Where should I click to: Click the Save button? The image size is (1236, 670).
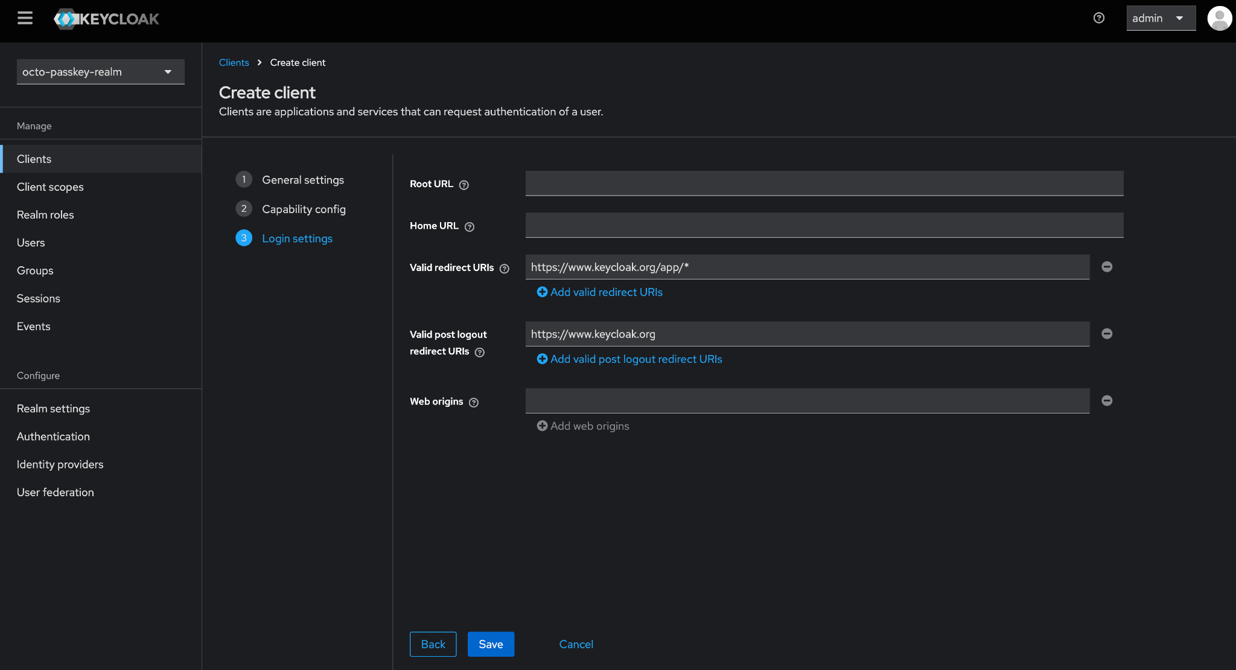491,644
